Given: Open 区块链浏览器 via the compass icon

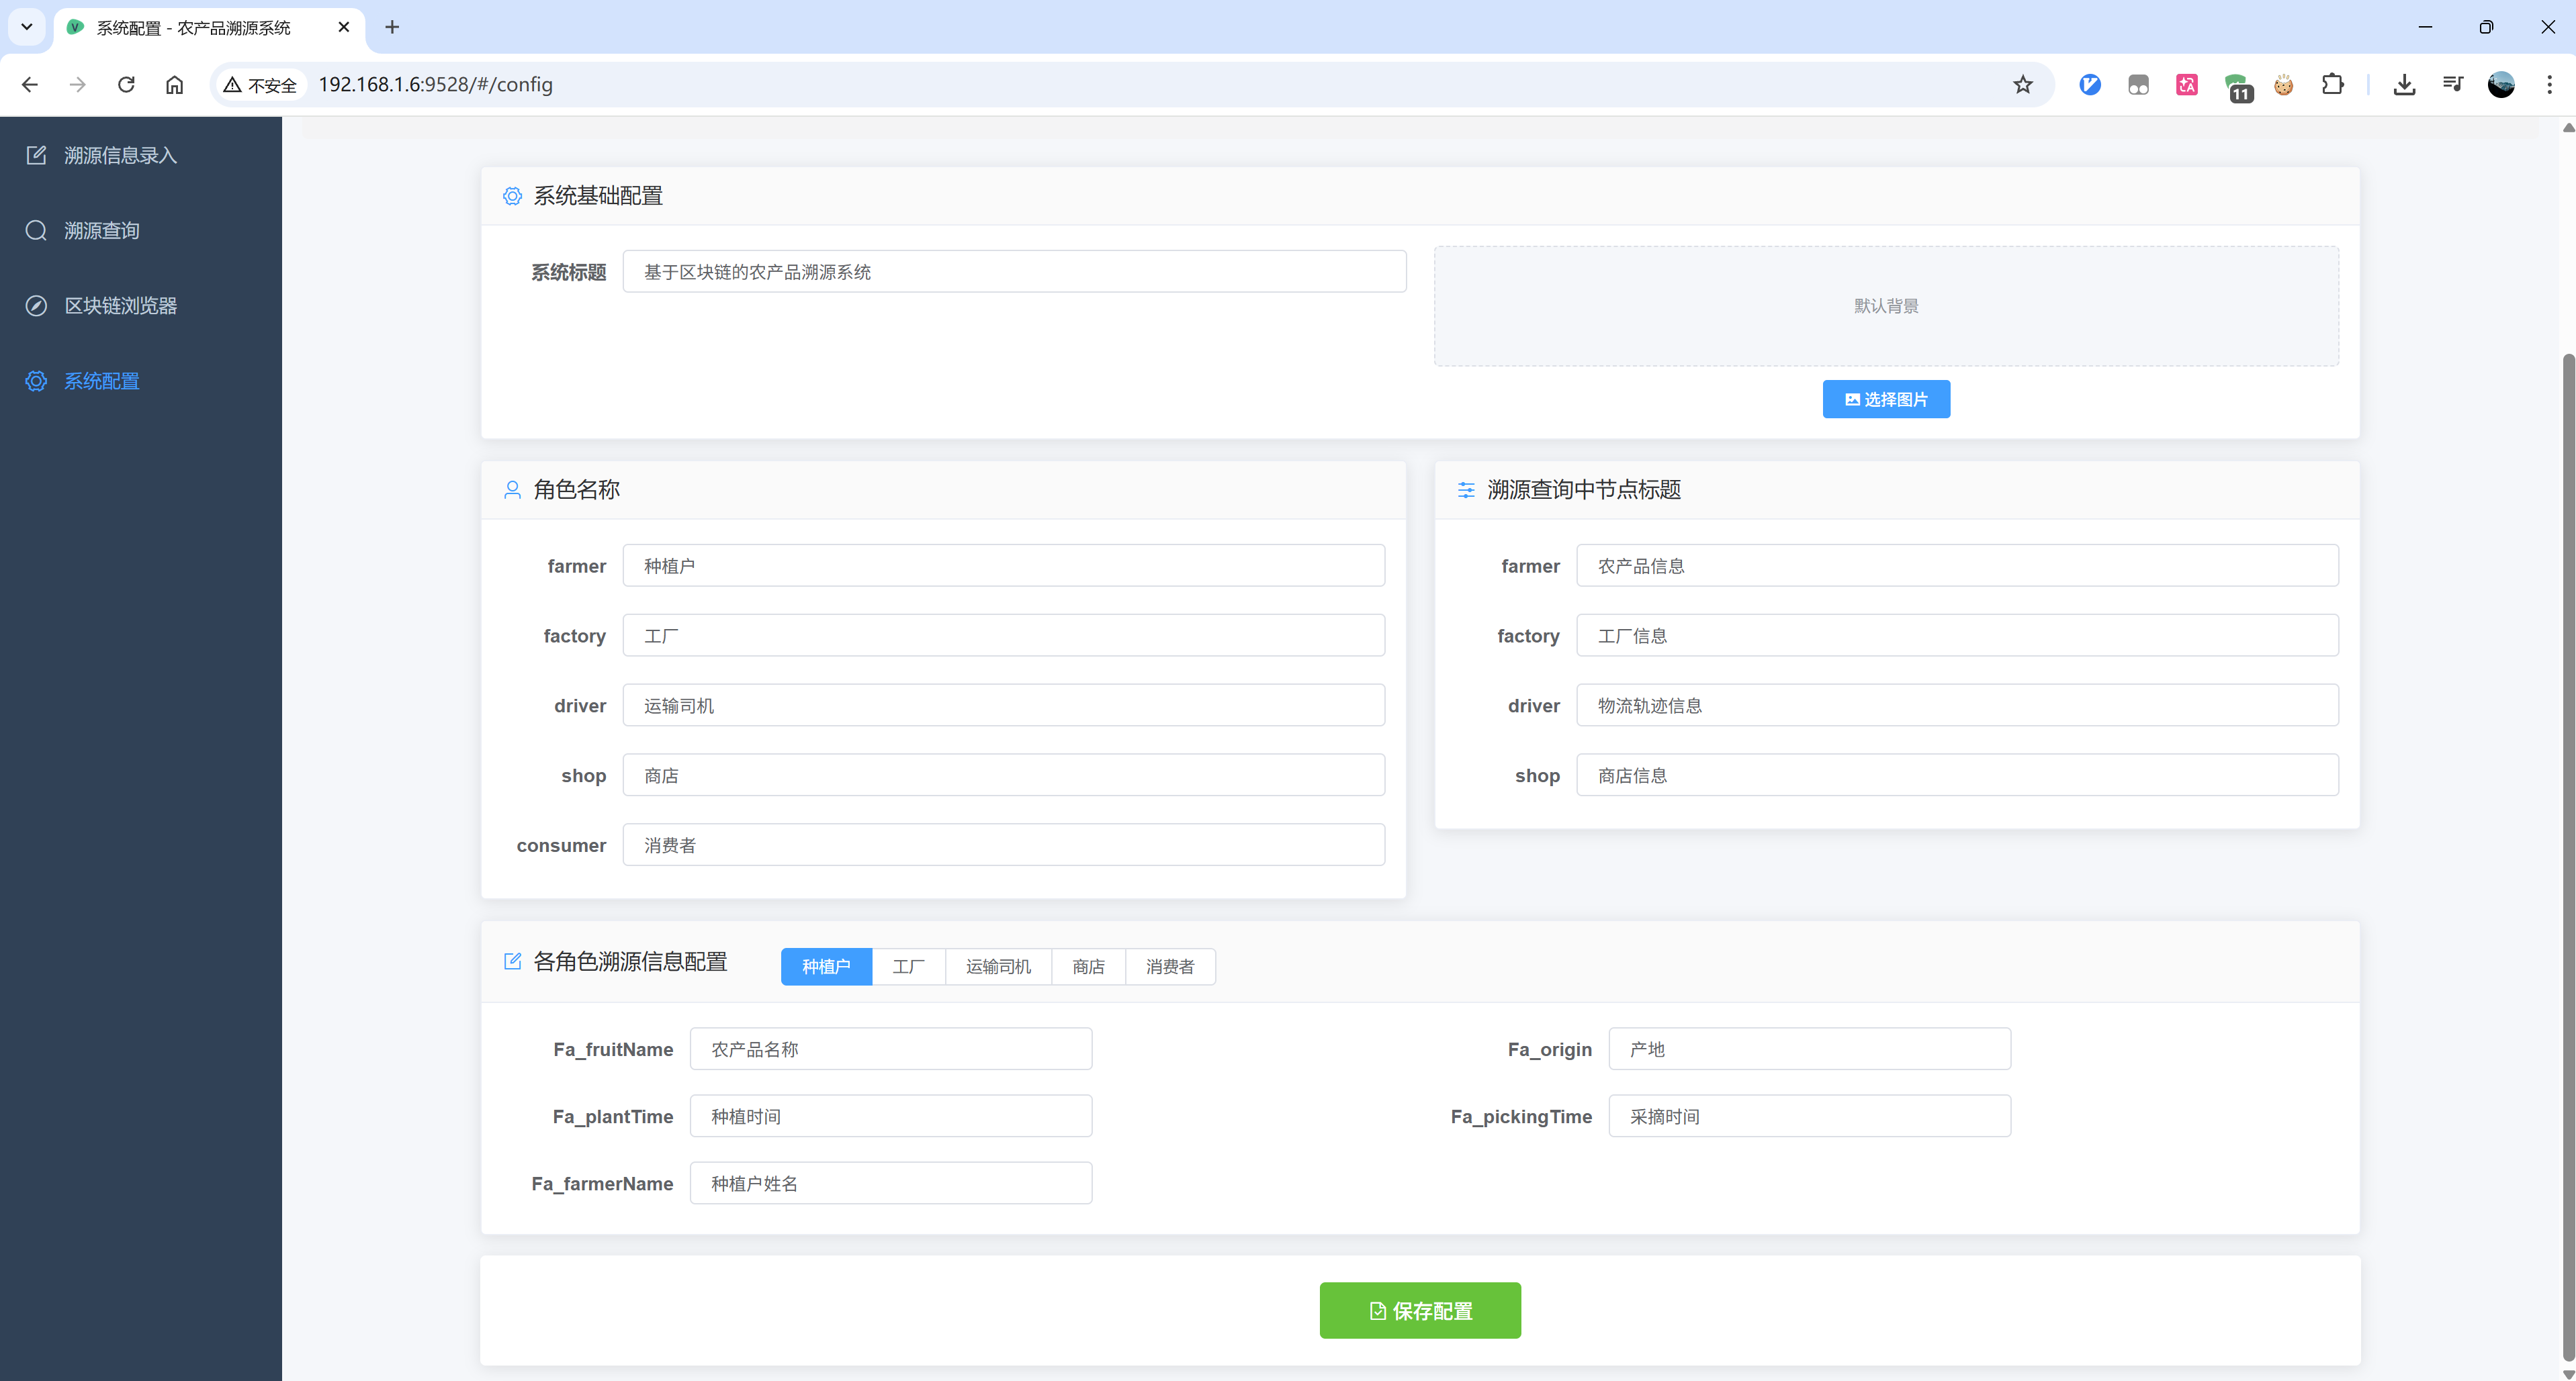Looking at the screenshot, I should [36, 305].
